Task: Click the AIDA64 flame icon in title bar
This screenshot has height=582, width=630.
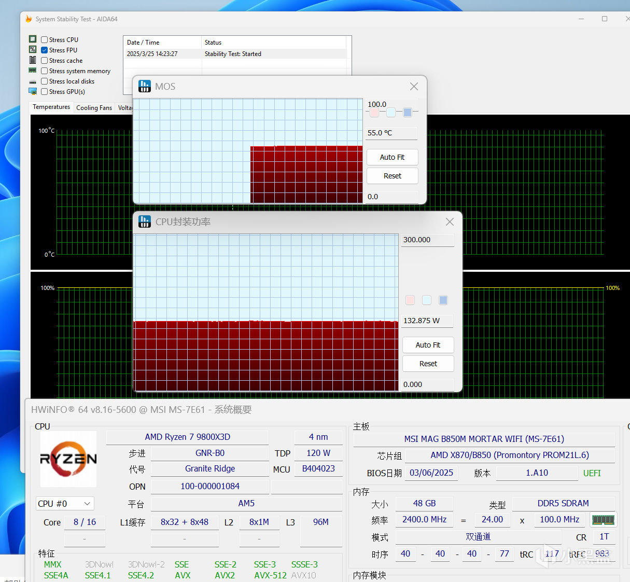Action: point(29,19)
